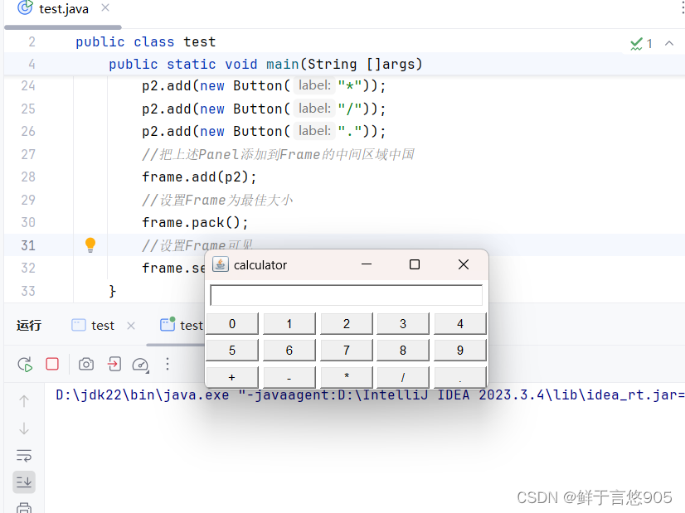Click the calculator minus button

289,377
